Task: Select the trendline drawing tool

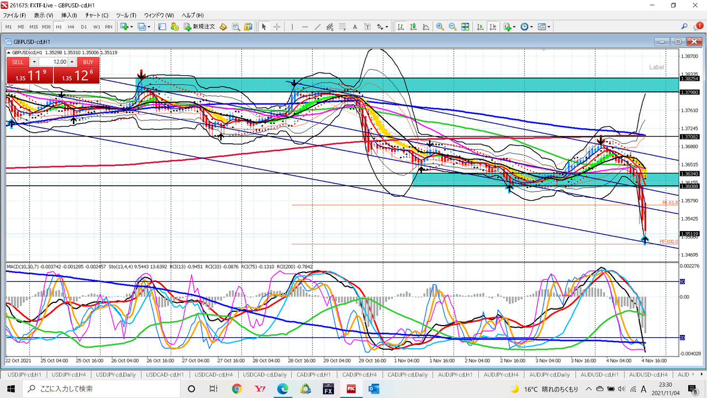Action: 318,27
